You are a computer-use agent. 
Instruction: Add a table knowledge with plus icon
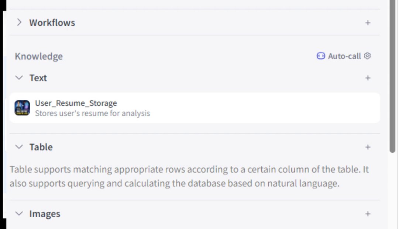(x=368, y=147)
